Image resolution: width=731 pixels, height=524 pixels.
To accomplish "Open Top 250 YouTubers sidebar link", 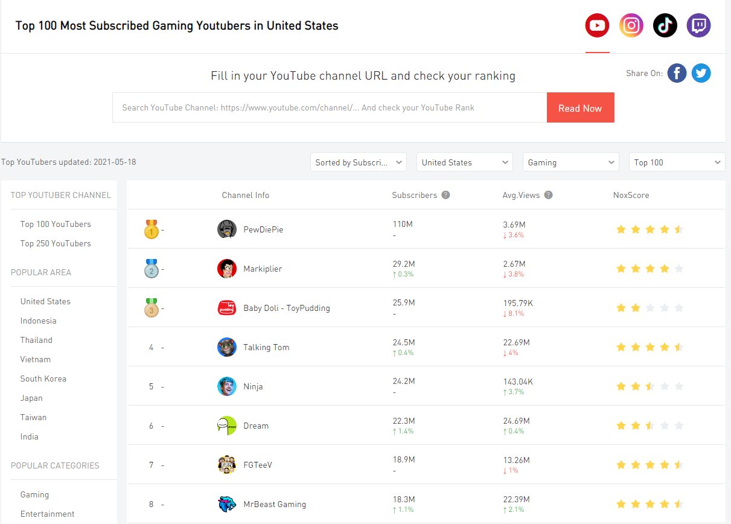I will (x=56, y=243).
